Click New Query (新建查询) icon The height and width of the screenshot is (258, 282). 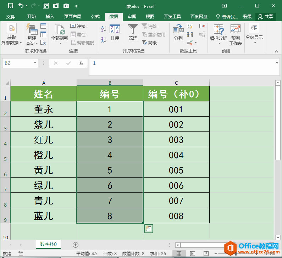(x=32, y=34)
